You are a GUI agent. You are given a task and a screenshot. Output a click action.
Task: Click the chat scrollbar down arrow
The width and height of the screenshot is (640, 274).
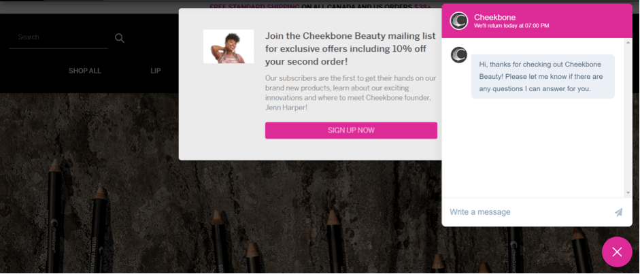628,192
